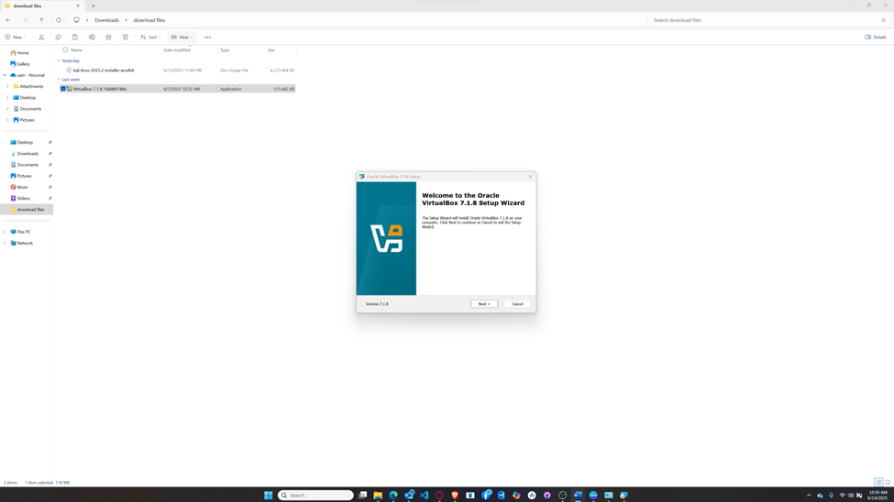Open the Sort dropdown menu
The image size is (894, 502).
[x=150, y=37]
